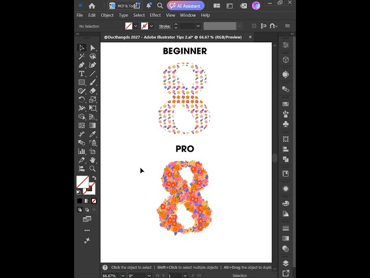Open the search magnifier in top bar
The height and width of the screenshot is (278, 370).
pyautogui.click(x=160, y=6)
